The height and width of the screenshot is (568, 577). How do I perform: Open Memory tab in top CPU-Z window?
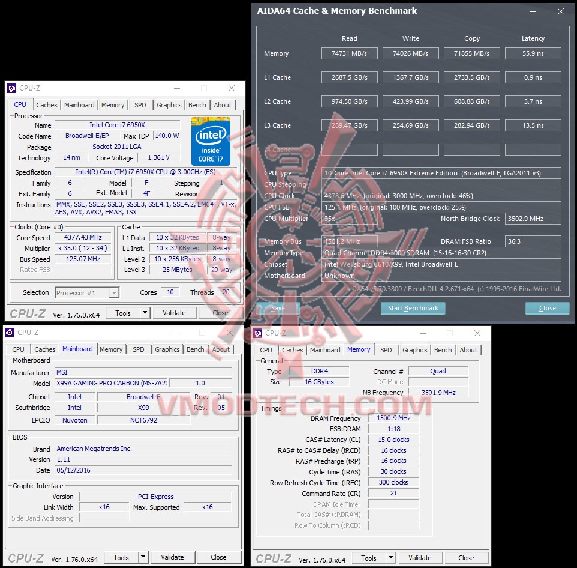(113, 105)
